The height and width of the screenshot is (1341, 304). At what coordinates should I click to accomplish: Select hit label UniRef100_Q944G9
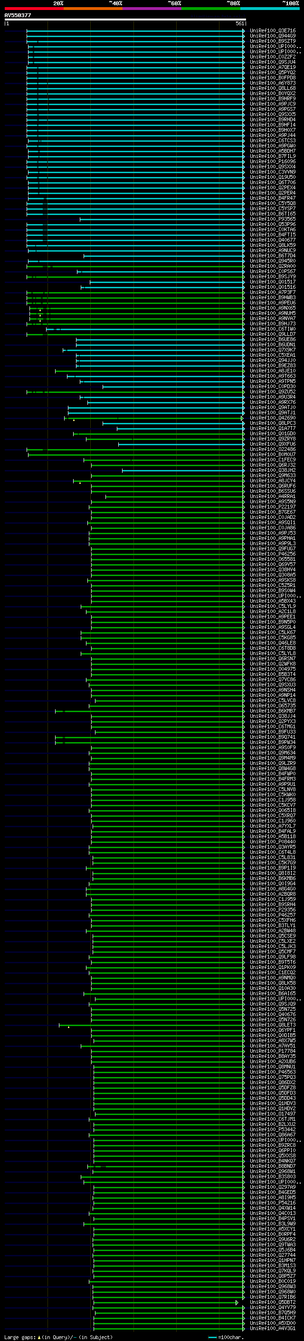click(273, 36)
